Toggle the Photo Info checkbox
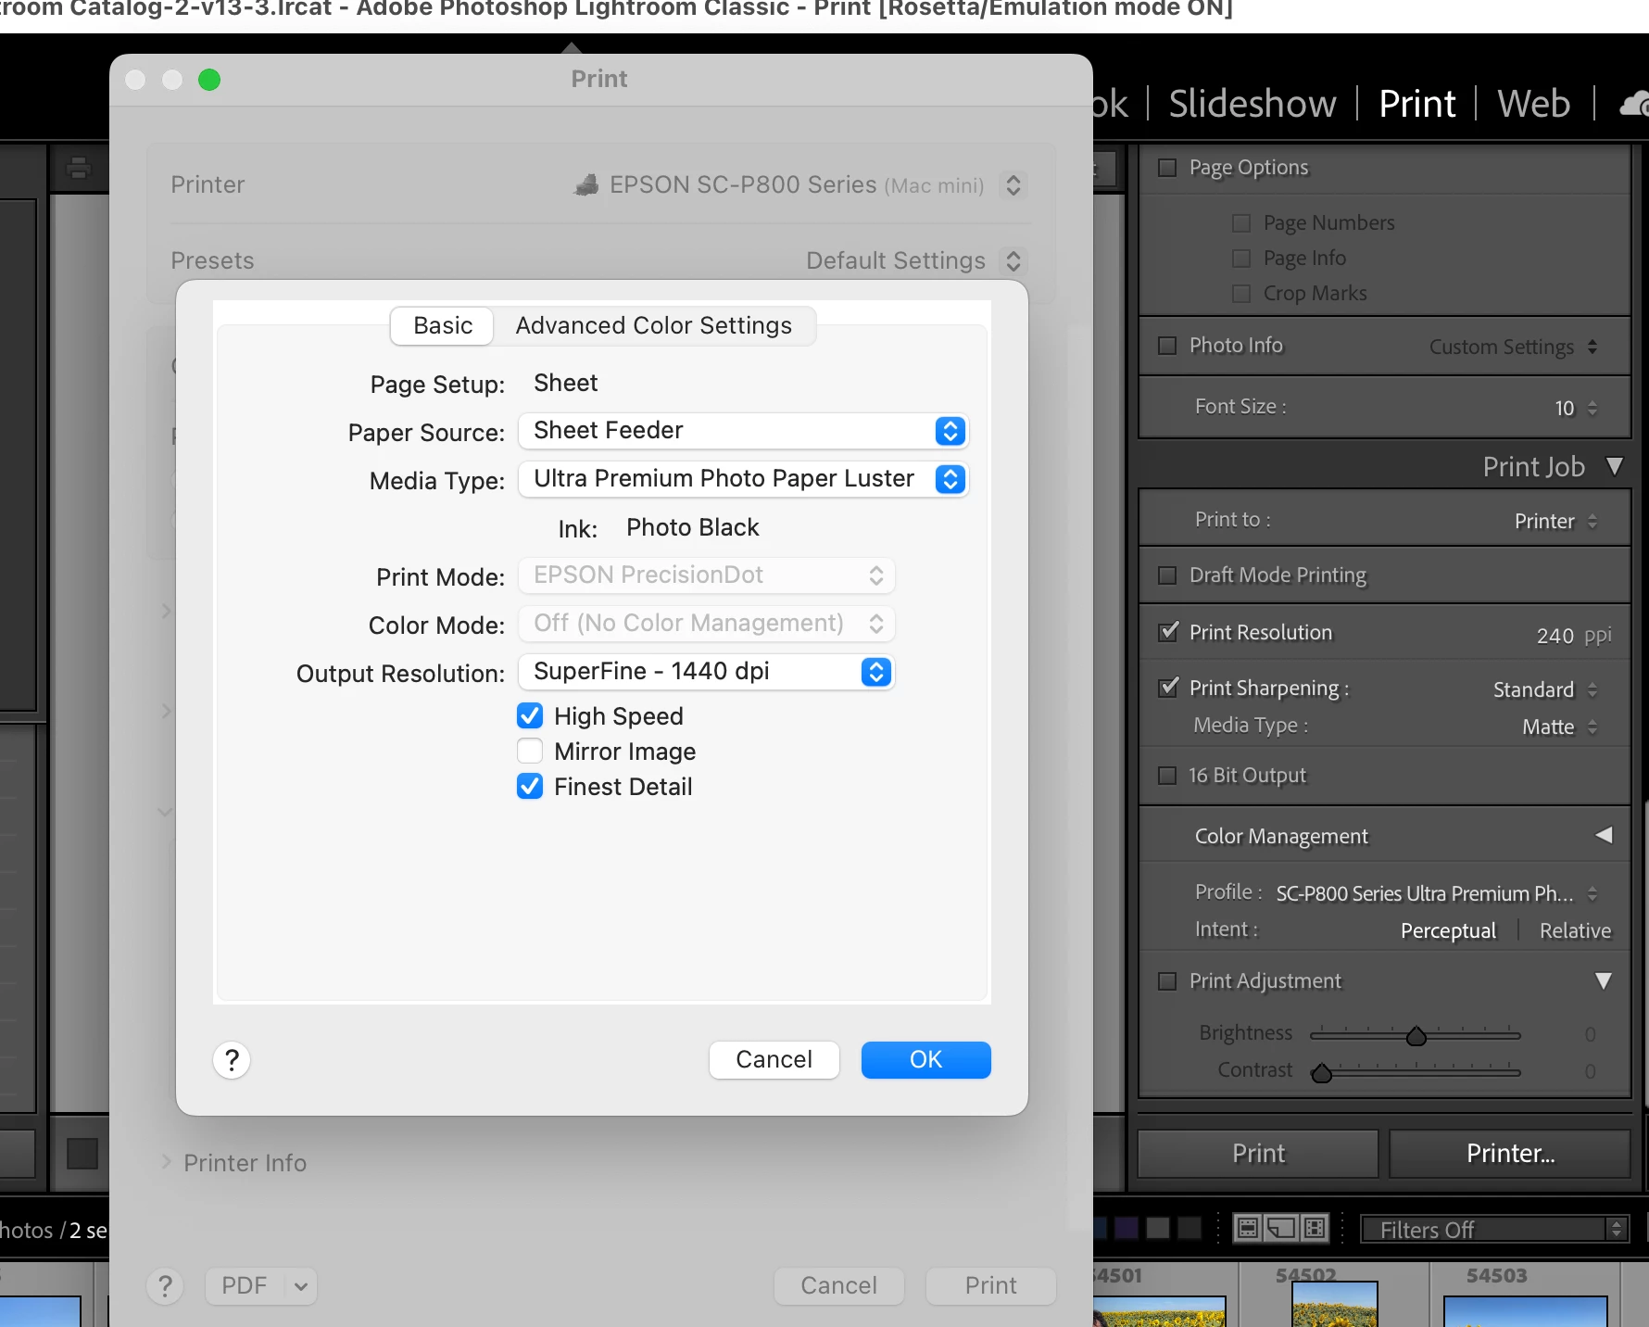Screen dimensions: 1649x1327 pyautogui.click(x=1167, y=345)
